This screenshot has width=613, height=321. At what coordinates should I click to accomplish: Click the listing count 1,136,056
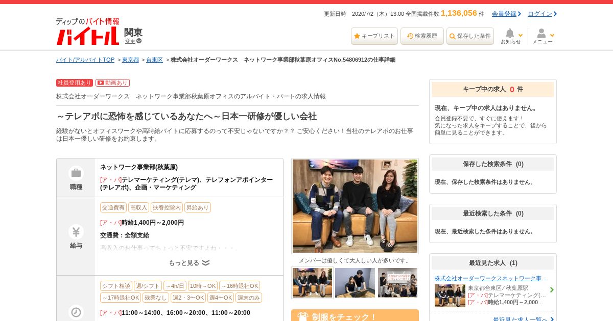459,13
